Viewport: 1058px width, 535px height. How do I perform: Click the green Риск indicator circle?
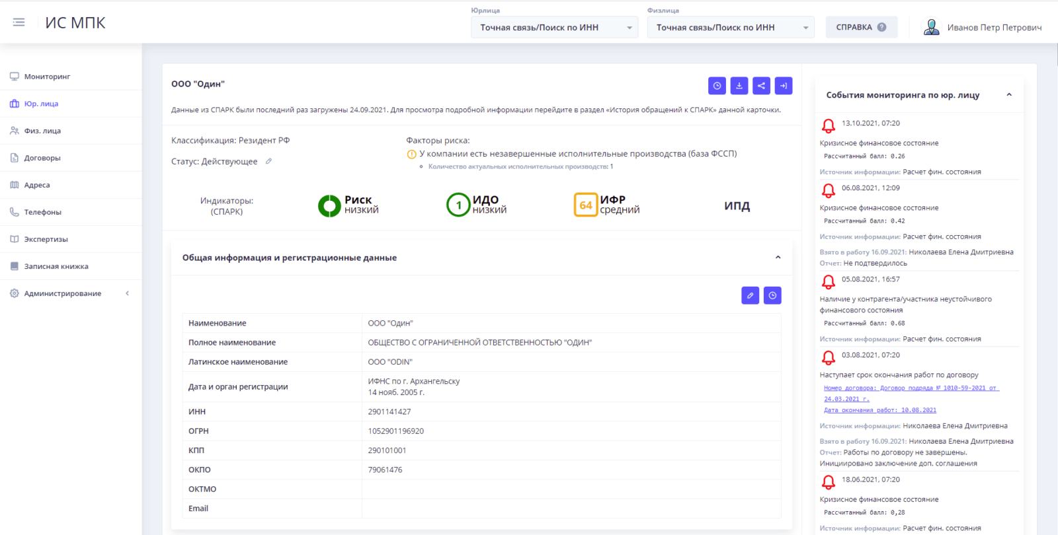point(329,206)
